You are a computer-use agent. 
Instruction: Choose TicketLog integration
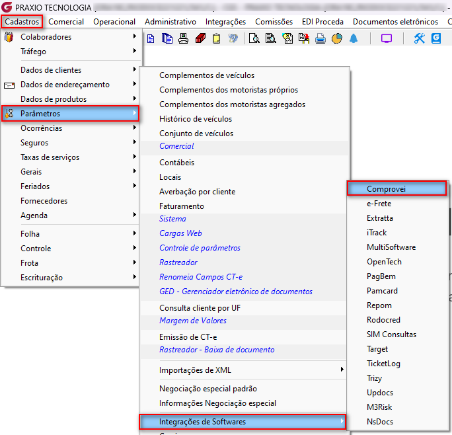click(x=398, y=364)
